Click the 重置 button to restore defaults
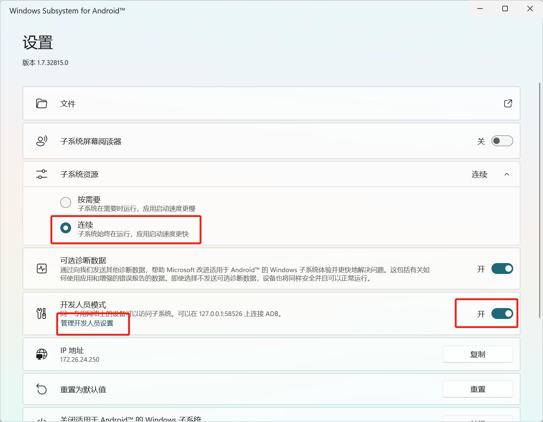Screen dimensions: 543x422 point(478,389)
